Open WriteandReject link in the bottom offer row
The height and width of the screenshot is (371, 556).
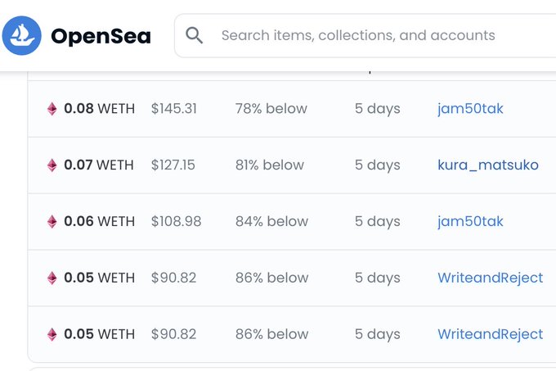(x=490, y=334)
